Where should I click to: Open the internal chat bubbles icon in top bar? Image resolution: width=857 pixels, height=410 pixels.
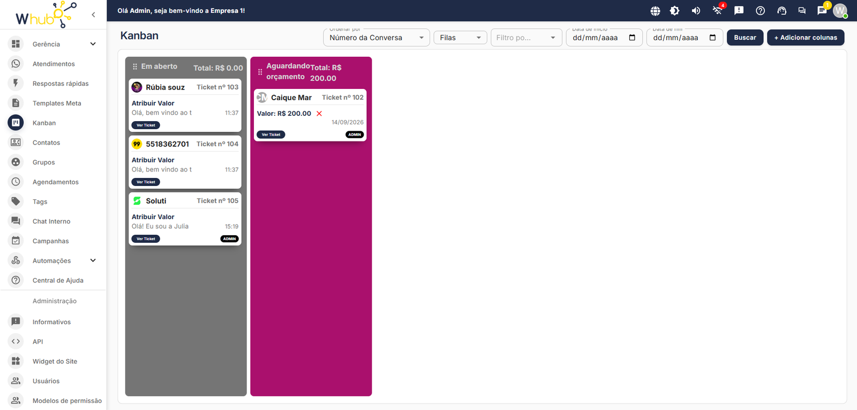(802, 11)
